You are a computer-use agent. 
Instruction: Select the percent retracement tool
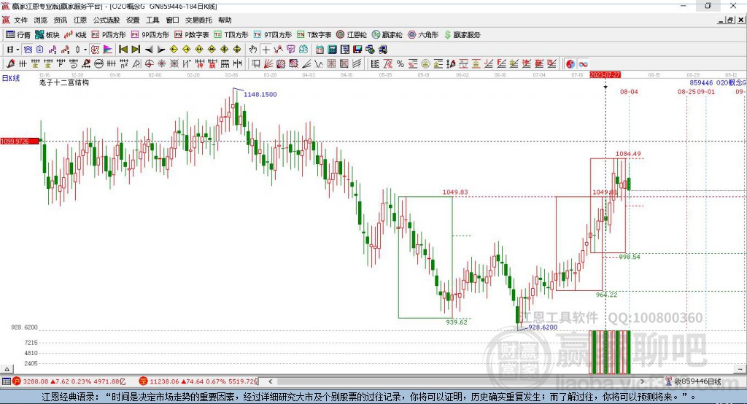tap(400, 64)
